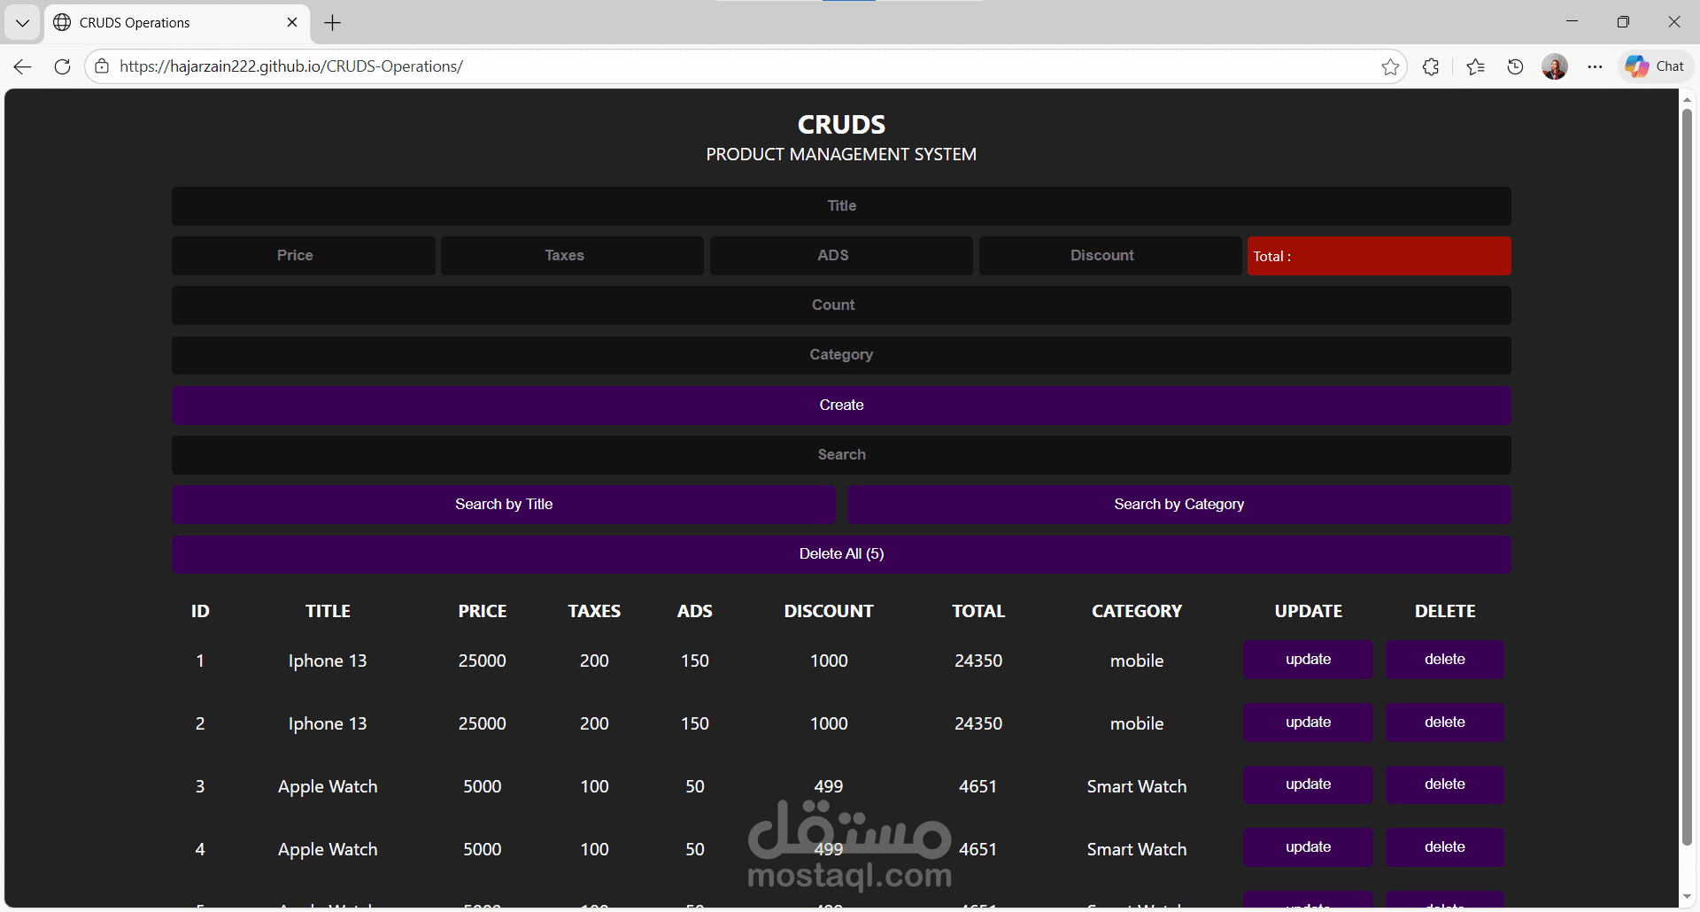This screenshot has width=1700, height=912.
Task: Open Copilot Chat sidebar
Action: click(x=1655, y=66)
